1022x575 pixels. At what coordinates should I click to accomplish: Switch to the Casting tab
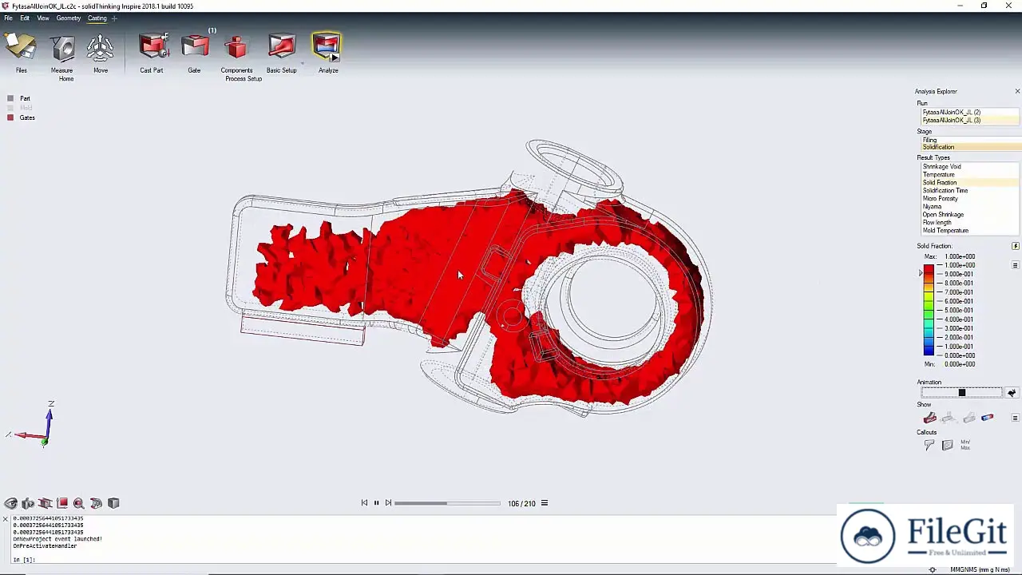pos(97,18)
